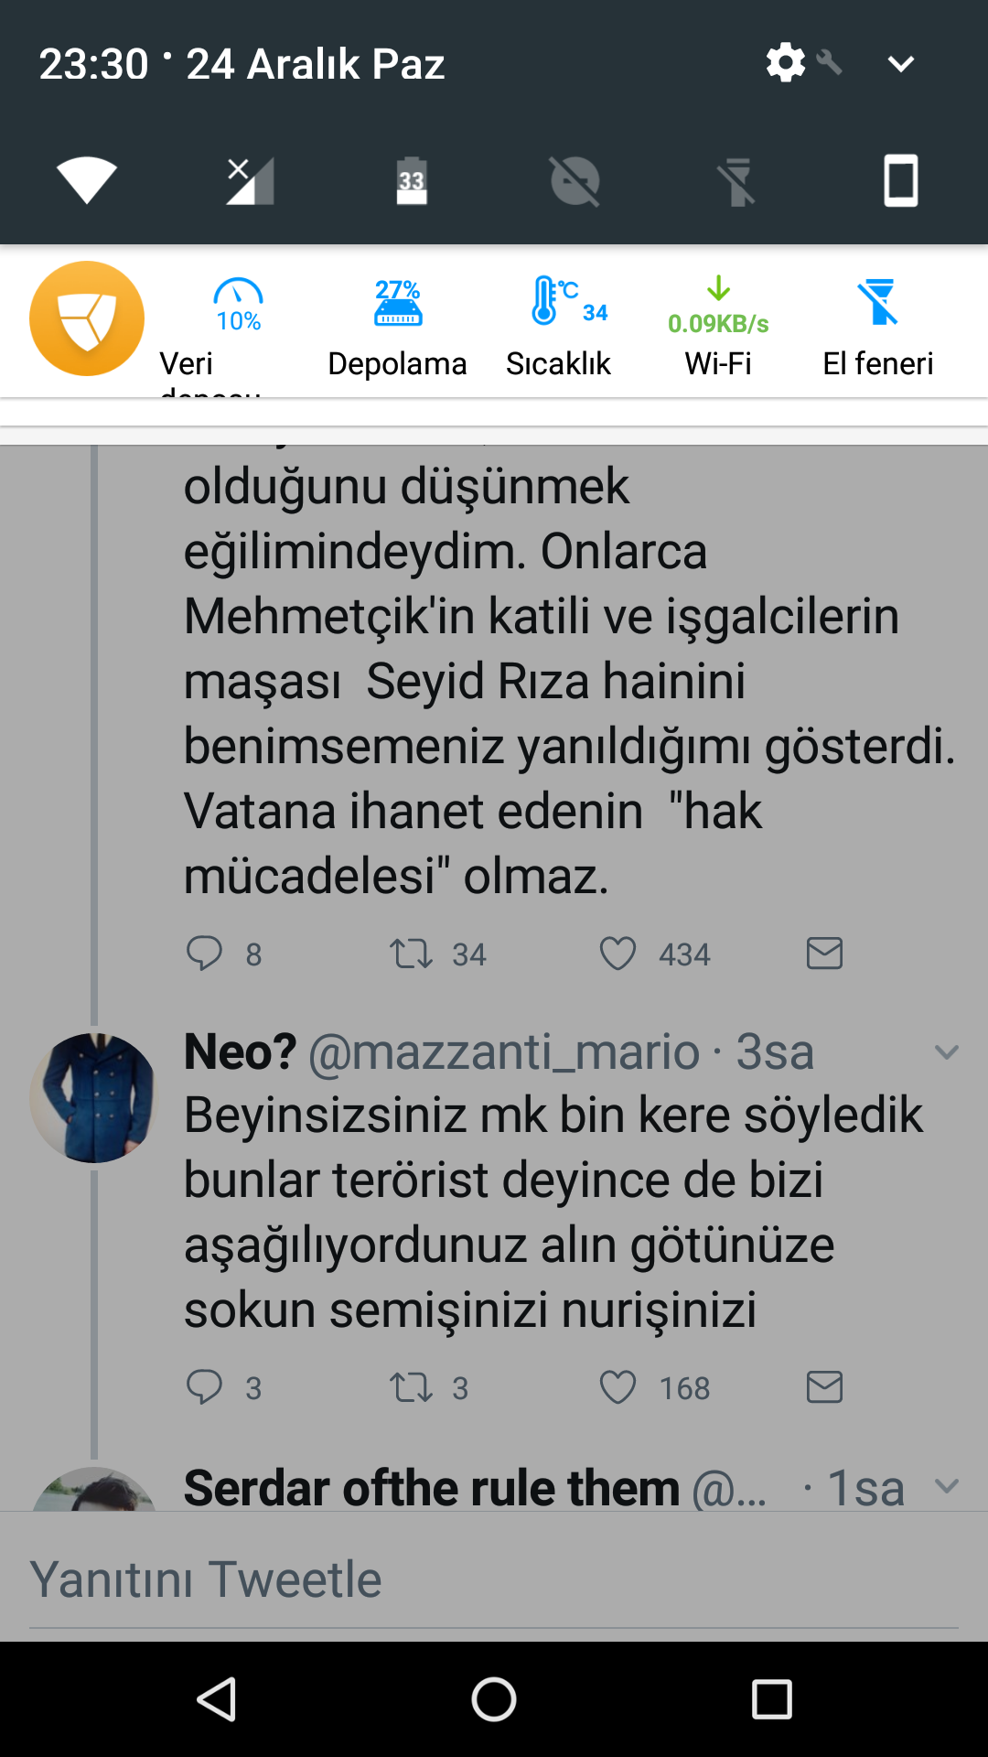Reply to the Neo? tweet
The image size is (988, 1757).
coord(205,1387)
